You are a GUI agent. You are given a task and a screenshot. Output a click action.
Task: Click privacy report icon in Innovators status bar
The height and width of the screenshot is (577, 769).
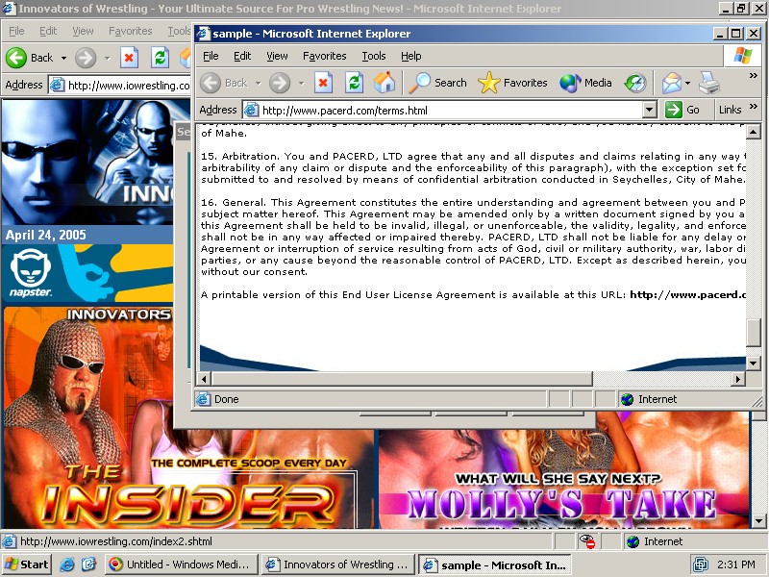click(x=587, y=541)
